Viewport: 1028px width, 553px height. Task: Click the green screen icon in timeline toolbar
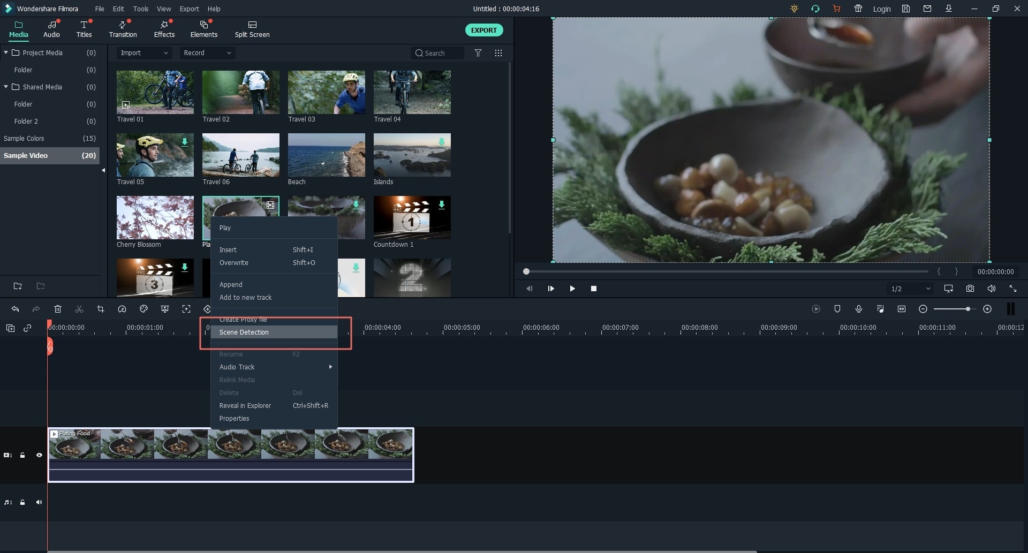(x=165, y=309)
